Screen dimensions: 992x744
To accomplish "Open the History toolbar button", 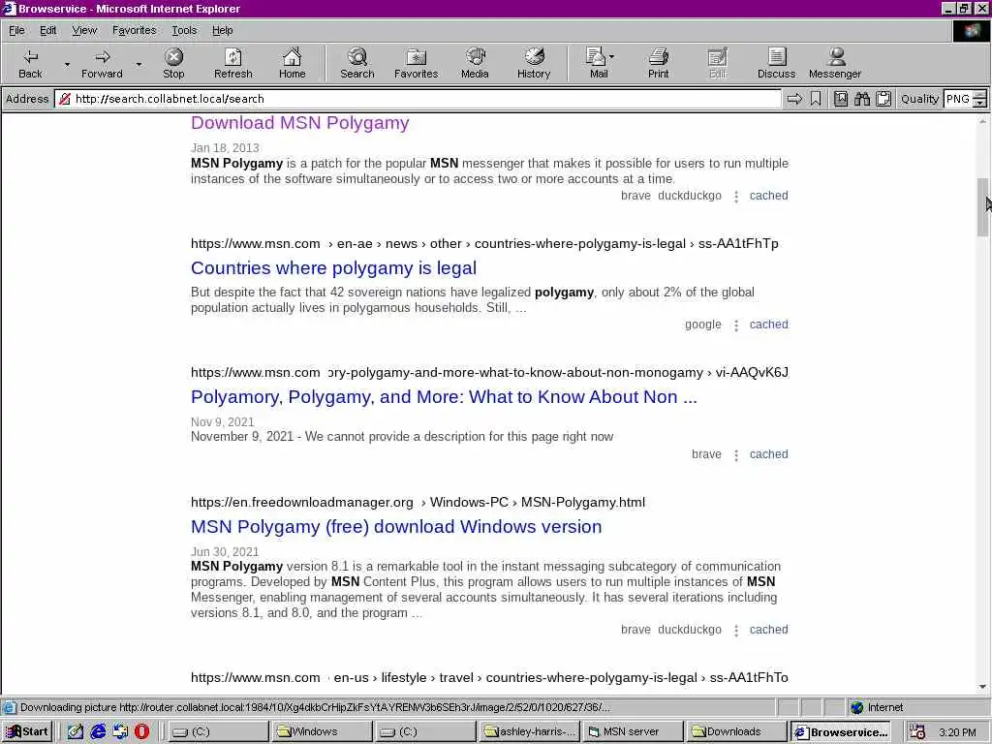I will click(534, 63).
